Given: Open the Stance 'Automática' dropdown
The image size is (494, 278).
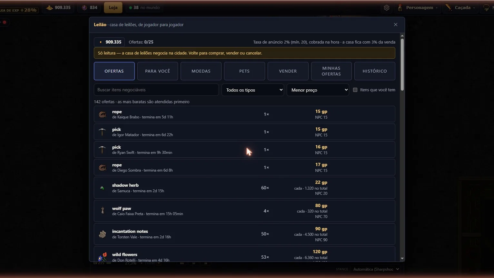Looking at the screenshot, I should click(376, 269).
